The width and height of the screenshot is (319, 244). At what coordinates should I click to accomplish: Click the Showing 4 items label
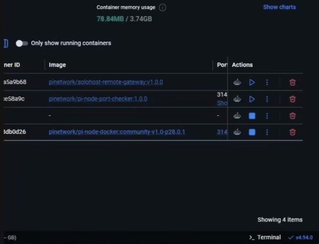point(280,220)
